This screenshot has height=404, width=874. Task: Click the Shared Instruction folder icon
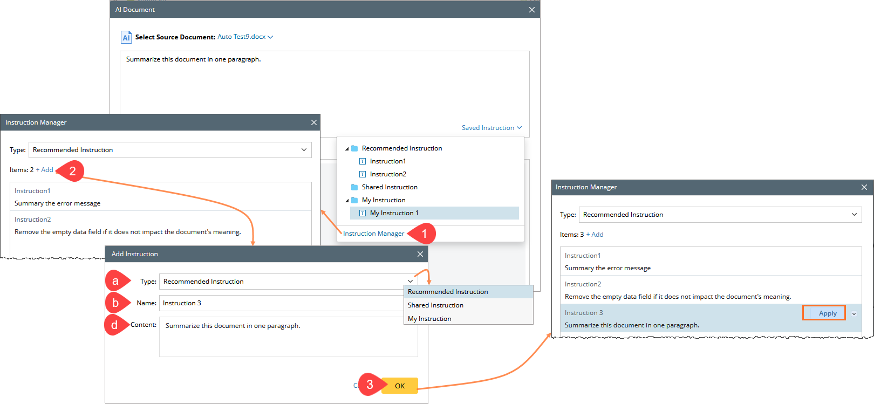click(x=354, y=187)
